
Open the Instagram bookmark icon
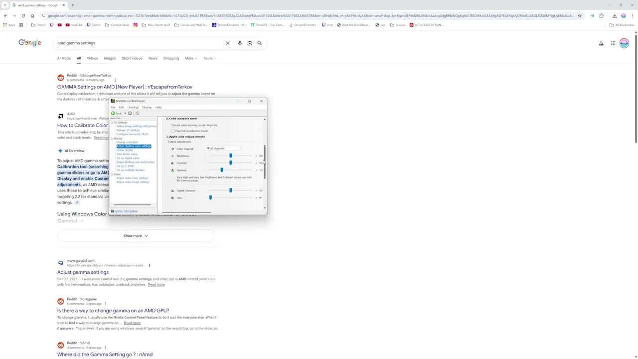pyautogui.click(x=136, y=25)
